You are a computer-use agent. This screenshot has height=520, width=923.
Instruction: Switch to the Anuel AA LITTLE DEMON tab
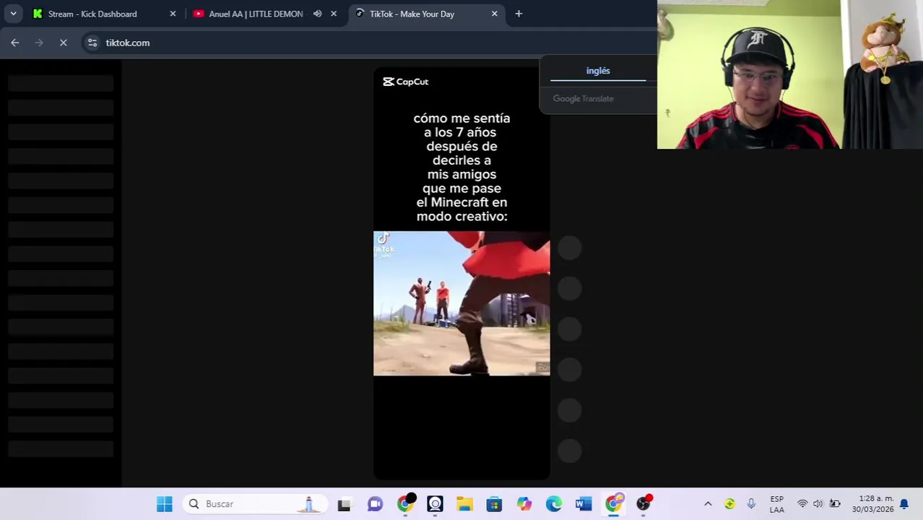tap(255, 14)
